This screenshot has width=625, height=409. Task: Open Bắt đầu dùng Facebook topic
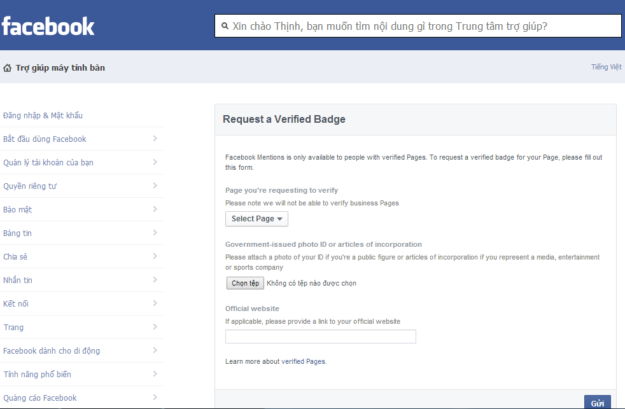tap(45, 139)
